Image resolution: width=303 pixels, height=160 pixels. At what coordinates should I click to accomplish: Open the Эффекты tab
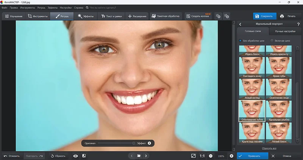click(x=86, y=16)
